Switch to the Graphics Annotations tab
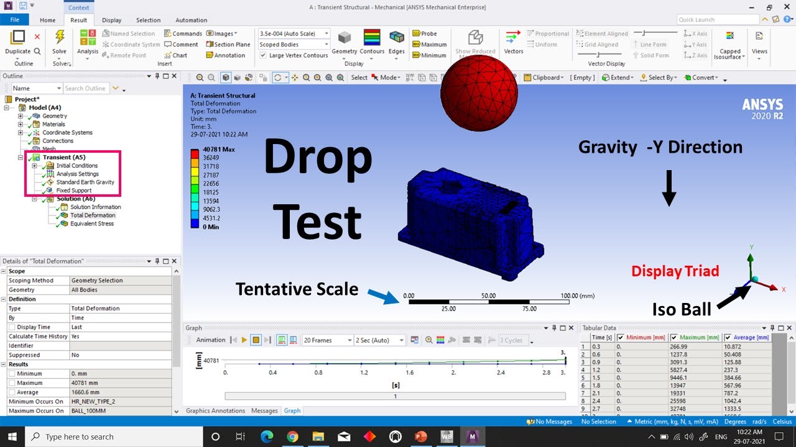This screenshot has width=796, height=447. click(216, 410)
